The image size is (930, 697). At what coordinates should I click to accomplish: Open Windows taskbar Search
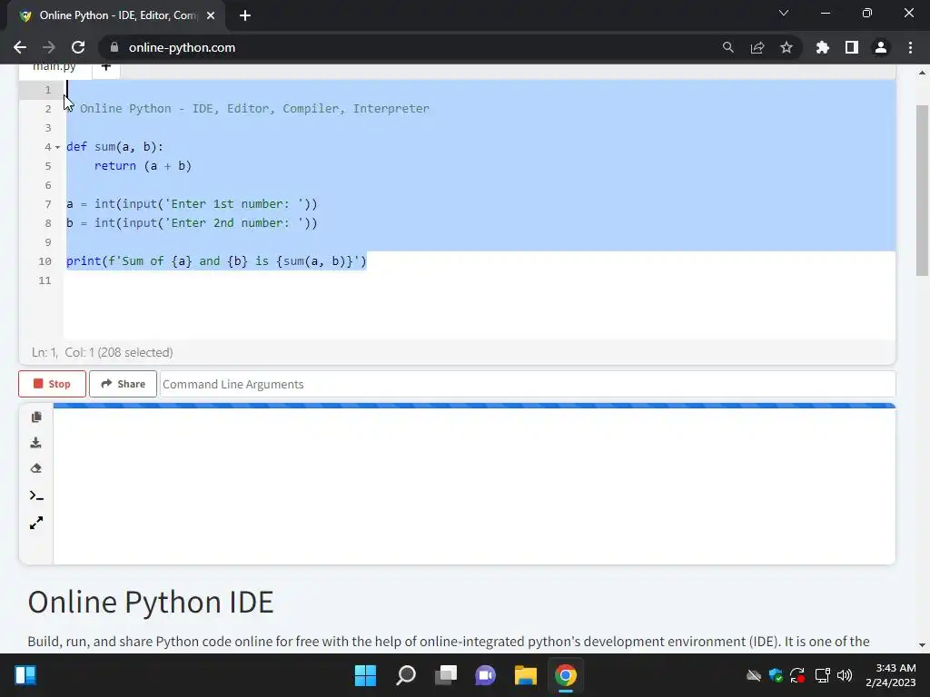click(406, 675)
